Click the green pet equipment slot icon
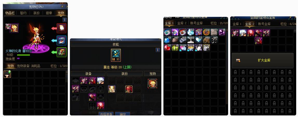 pyautogui.click(x=62, y=52)
